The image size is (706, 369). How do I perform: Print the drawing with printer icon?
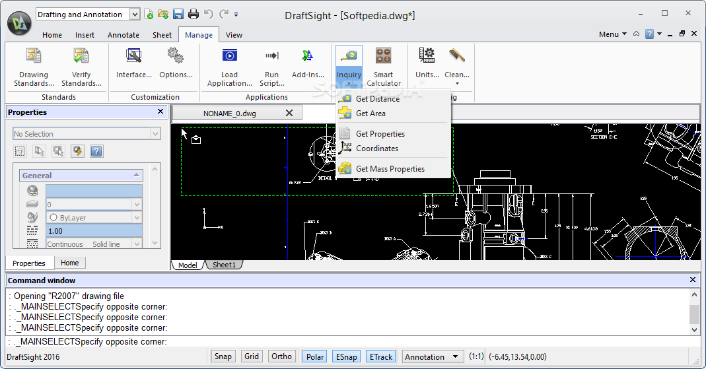tap(193, 15)
